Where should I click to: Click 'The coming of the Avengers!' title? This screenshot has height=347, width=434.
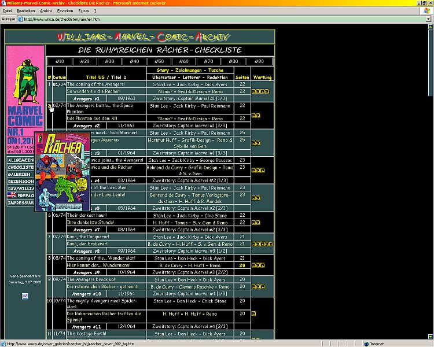(95, 84)
